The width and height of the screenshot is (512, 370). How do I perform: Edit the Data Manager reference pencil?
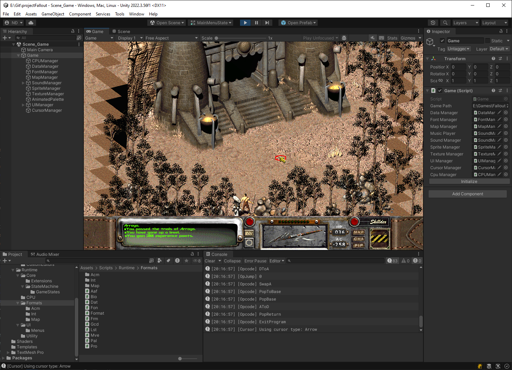point(500,112)
